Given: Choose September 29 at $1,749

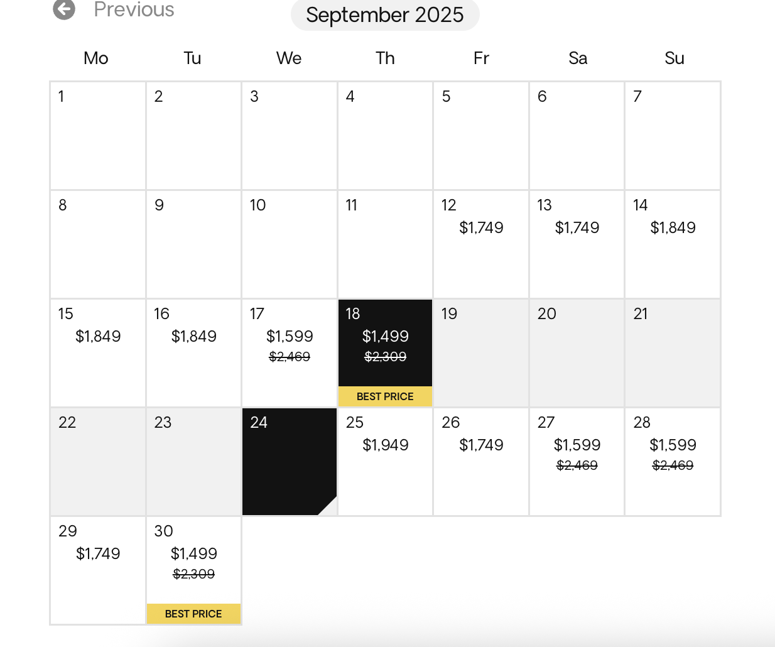Looking at the screenshot, I should click(x=98, y=570).
